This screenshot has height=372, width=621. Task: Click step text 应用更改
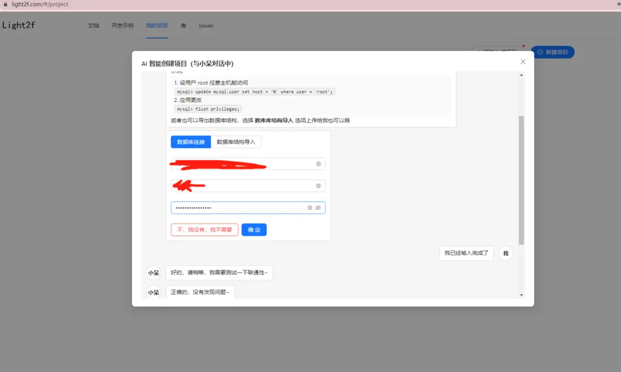191,100
